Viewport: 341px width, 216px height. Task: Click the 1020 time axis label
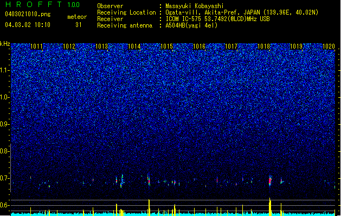point(329,46)
